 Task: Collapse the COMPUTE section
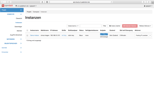(x=14, y=14)
